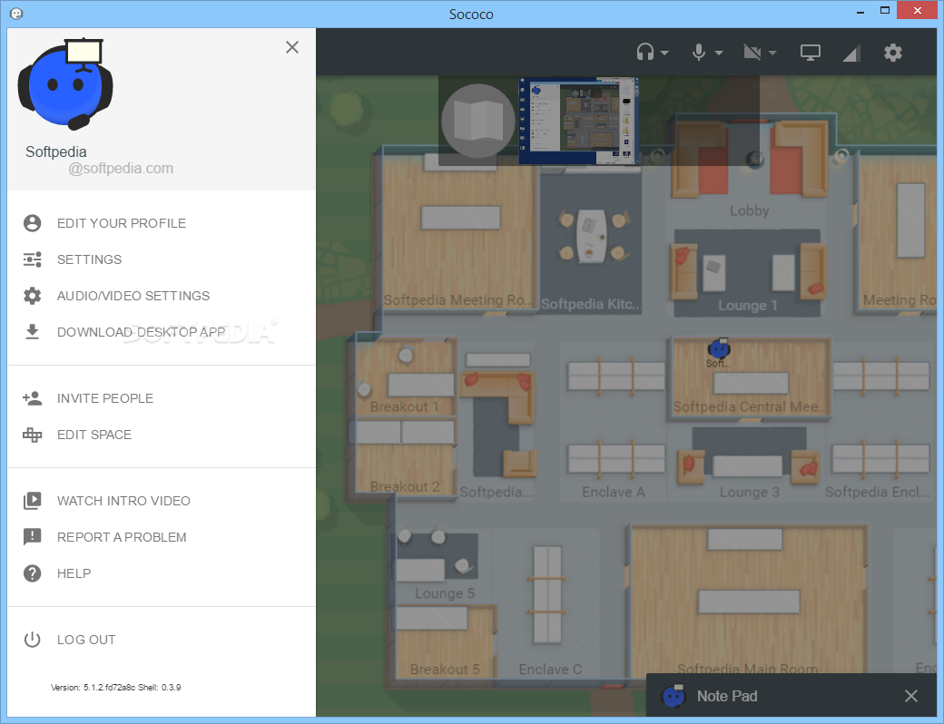
Task: Click the Enclave A label
Action: click(x=613, y=493)
